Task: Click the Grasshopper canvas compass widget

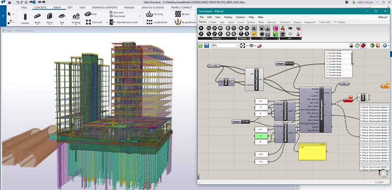Action: point(383,173)
